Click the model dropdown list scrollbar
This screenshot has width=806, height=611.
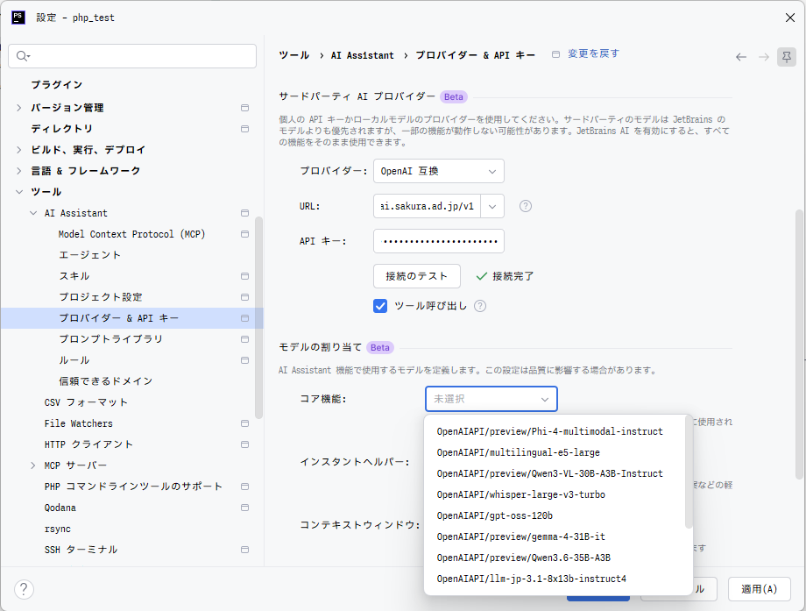pos(689,472)
